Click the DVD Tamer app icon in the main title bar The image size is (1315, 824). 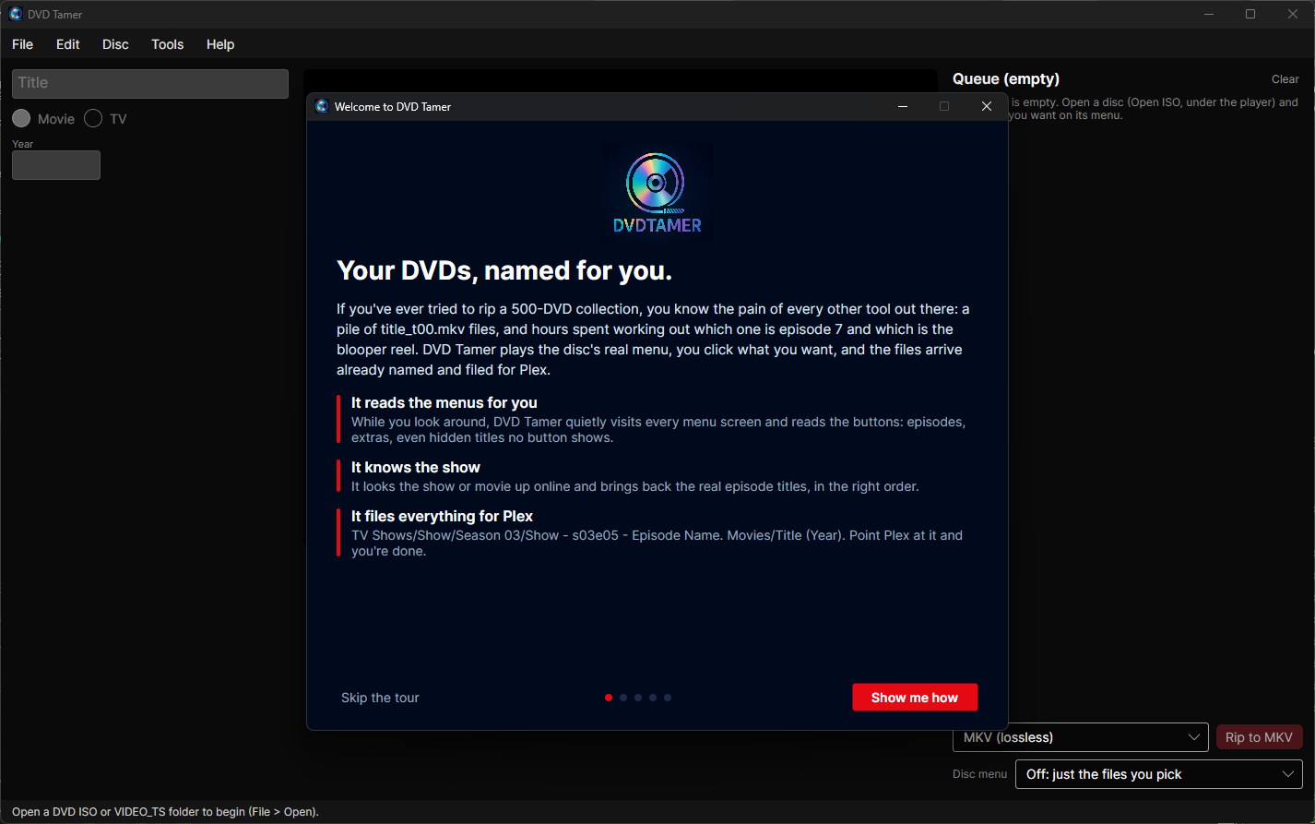[16, 14]
